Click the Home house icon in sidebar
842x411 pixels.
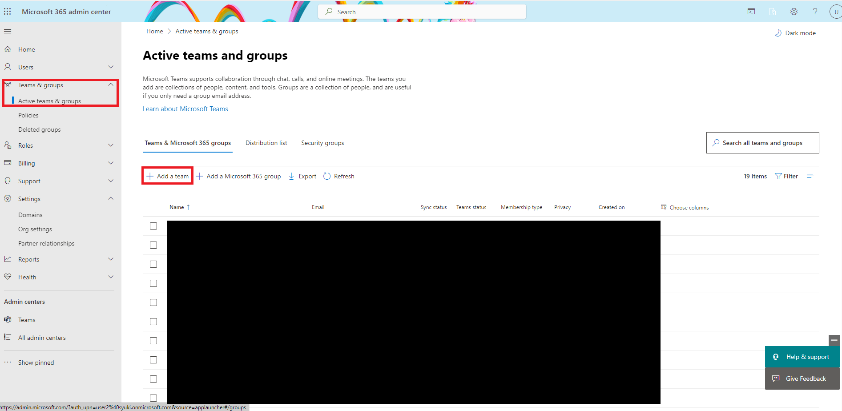pos(8,49)
